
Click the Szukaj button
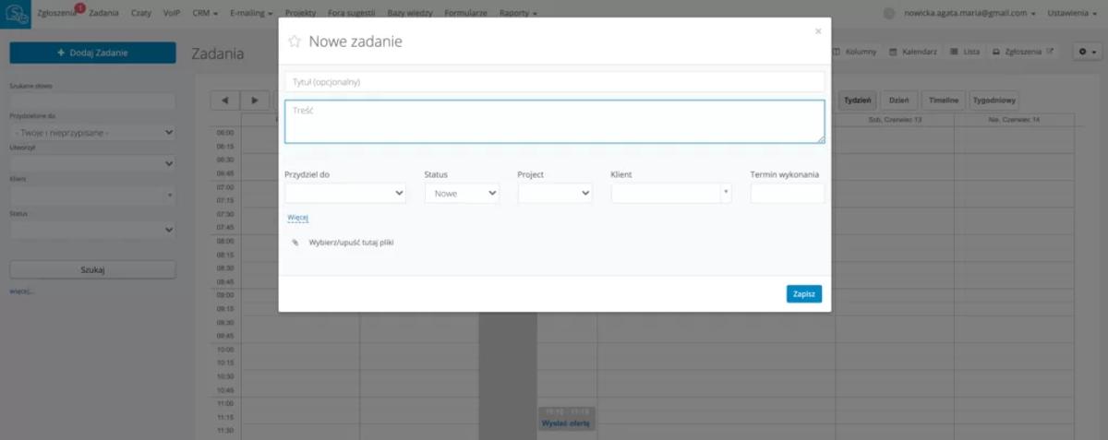[92, 269]
